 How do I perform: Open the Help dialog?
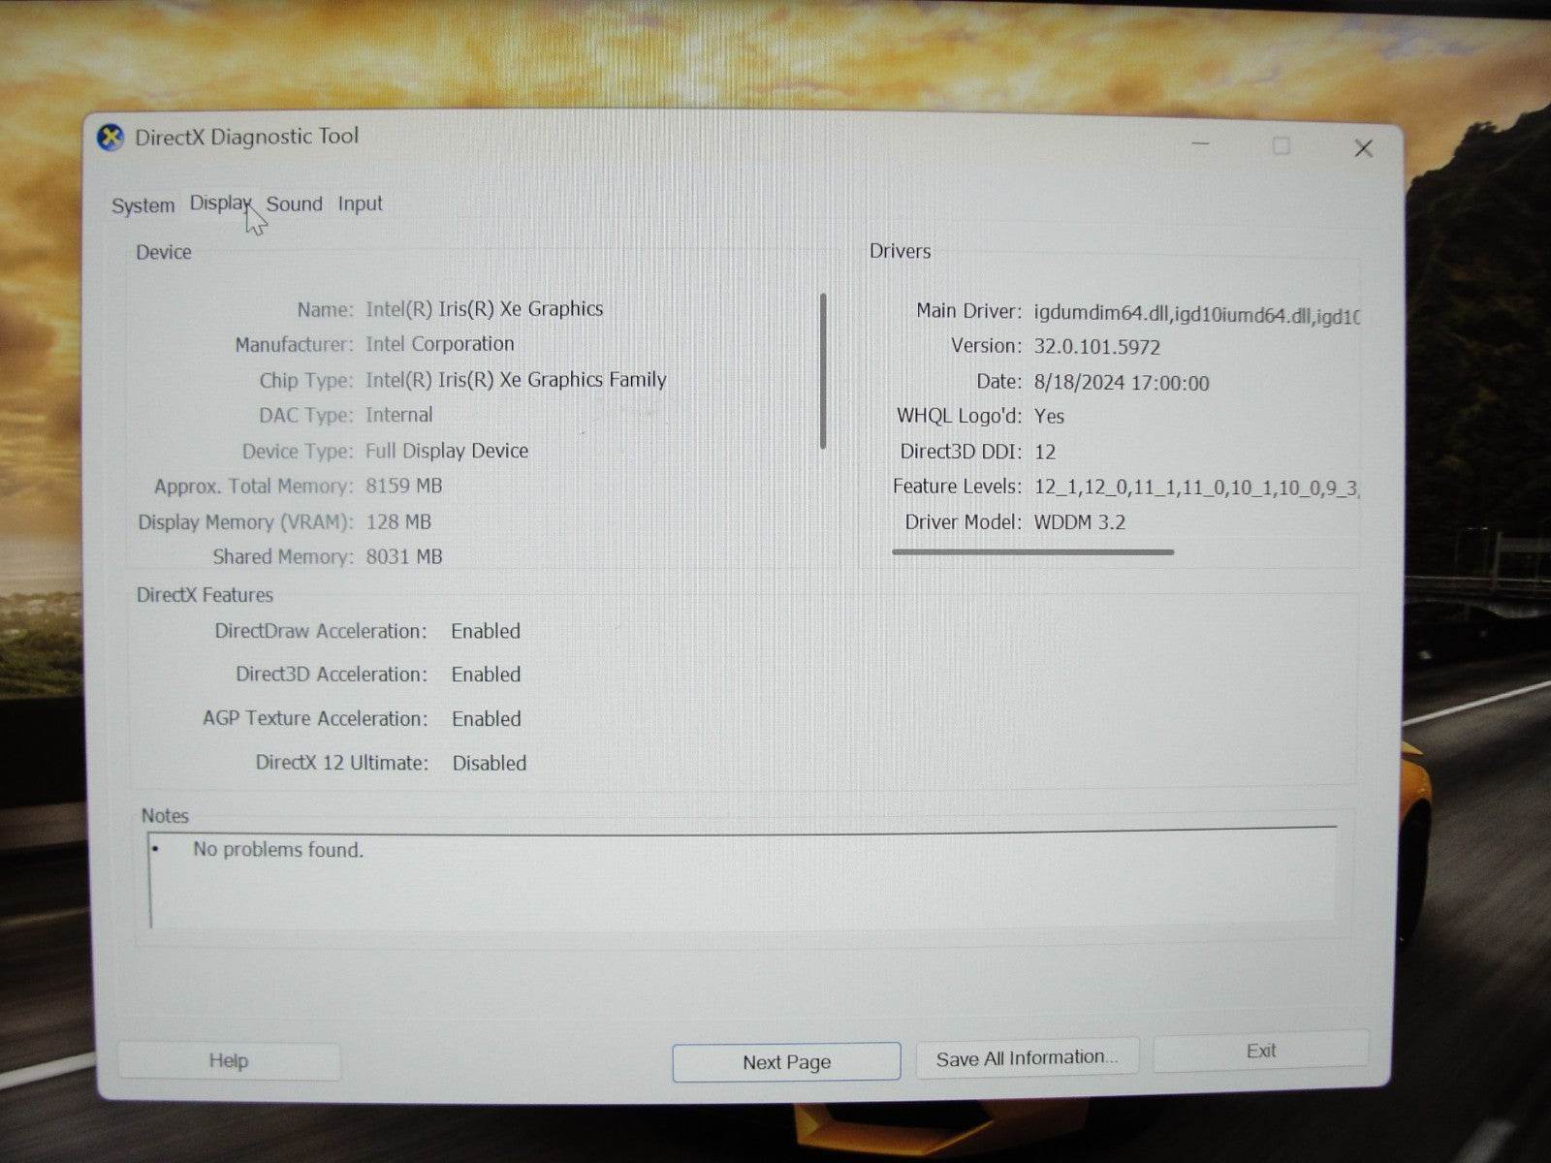[x=228, y=1060]
